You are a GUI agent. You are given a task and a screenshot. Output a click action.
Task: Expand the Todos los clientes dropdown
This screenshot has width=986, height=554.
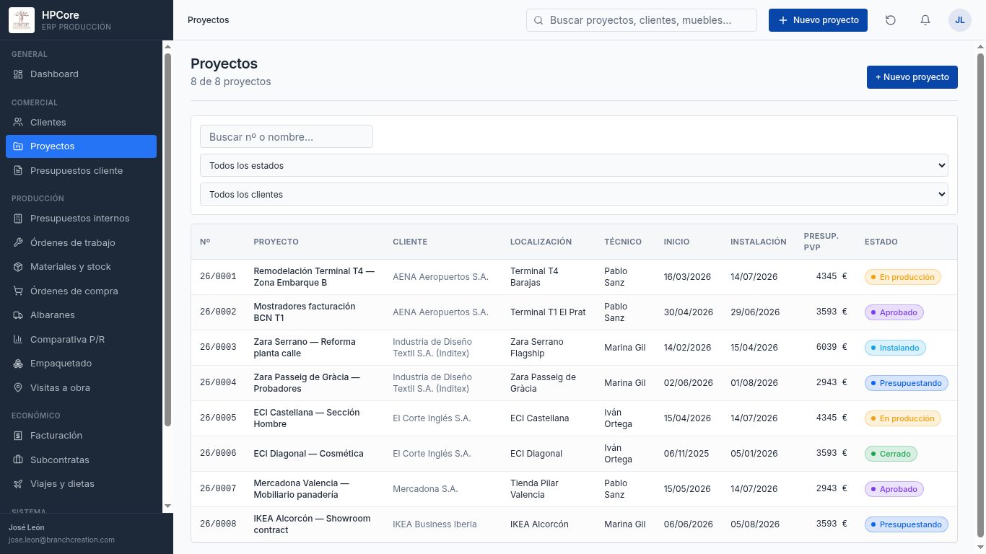(x=574, y=194)
